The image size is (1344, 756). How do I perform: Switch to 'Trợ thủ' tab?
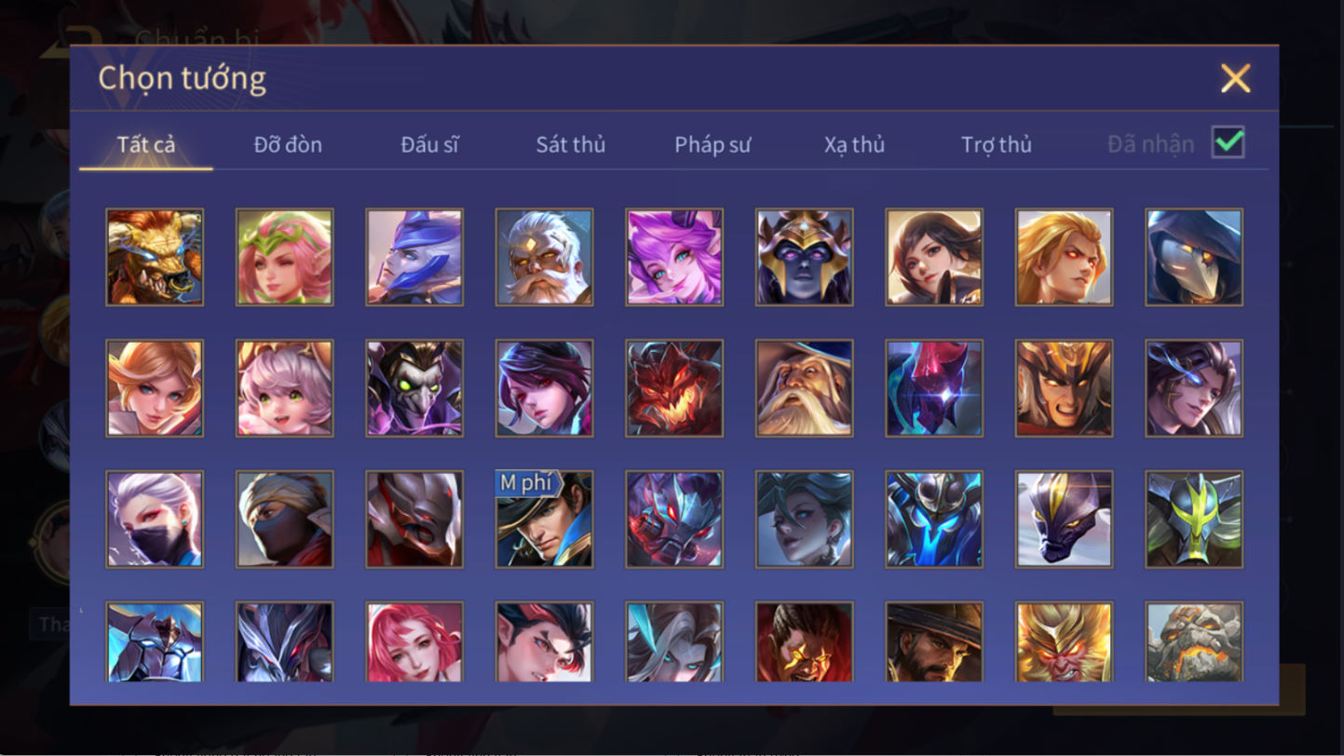pos(997,144)
